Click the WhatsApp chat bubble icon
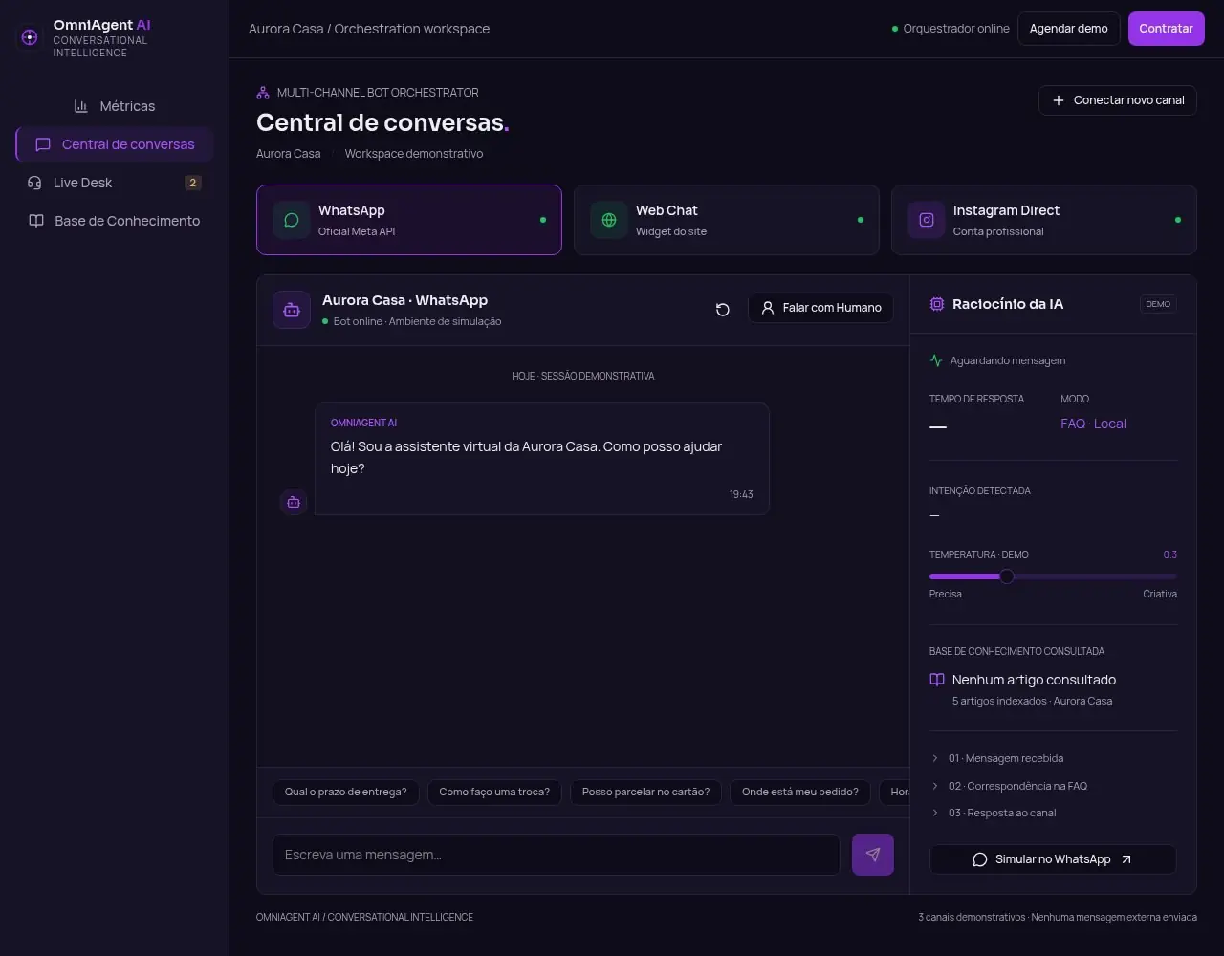The height and width of the screenshot is (956, 1224). coord(292,220)
